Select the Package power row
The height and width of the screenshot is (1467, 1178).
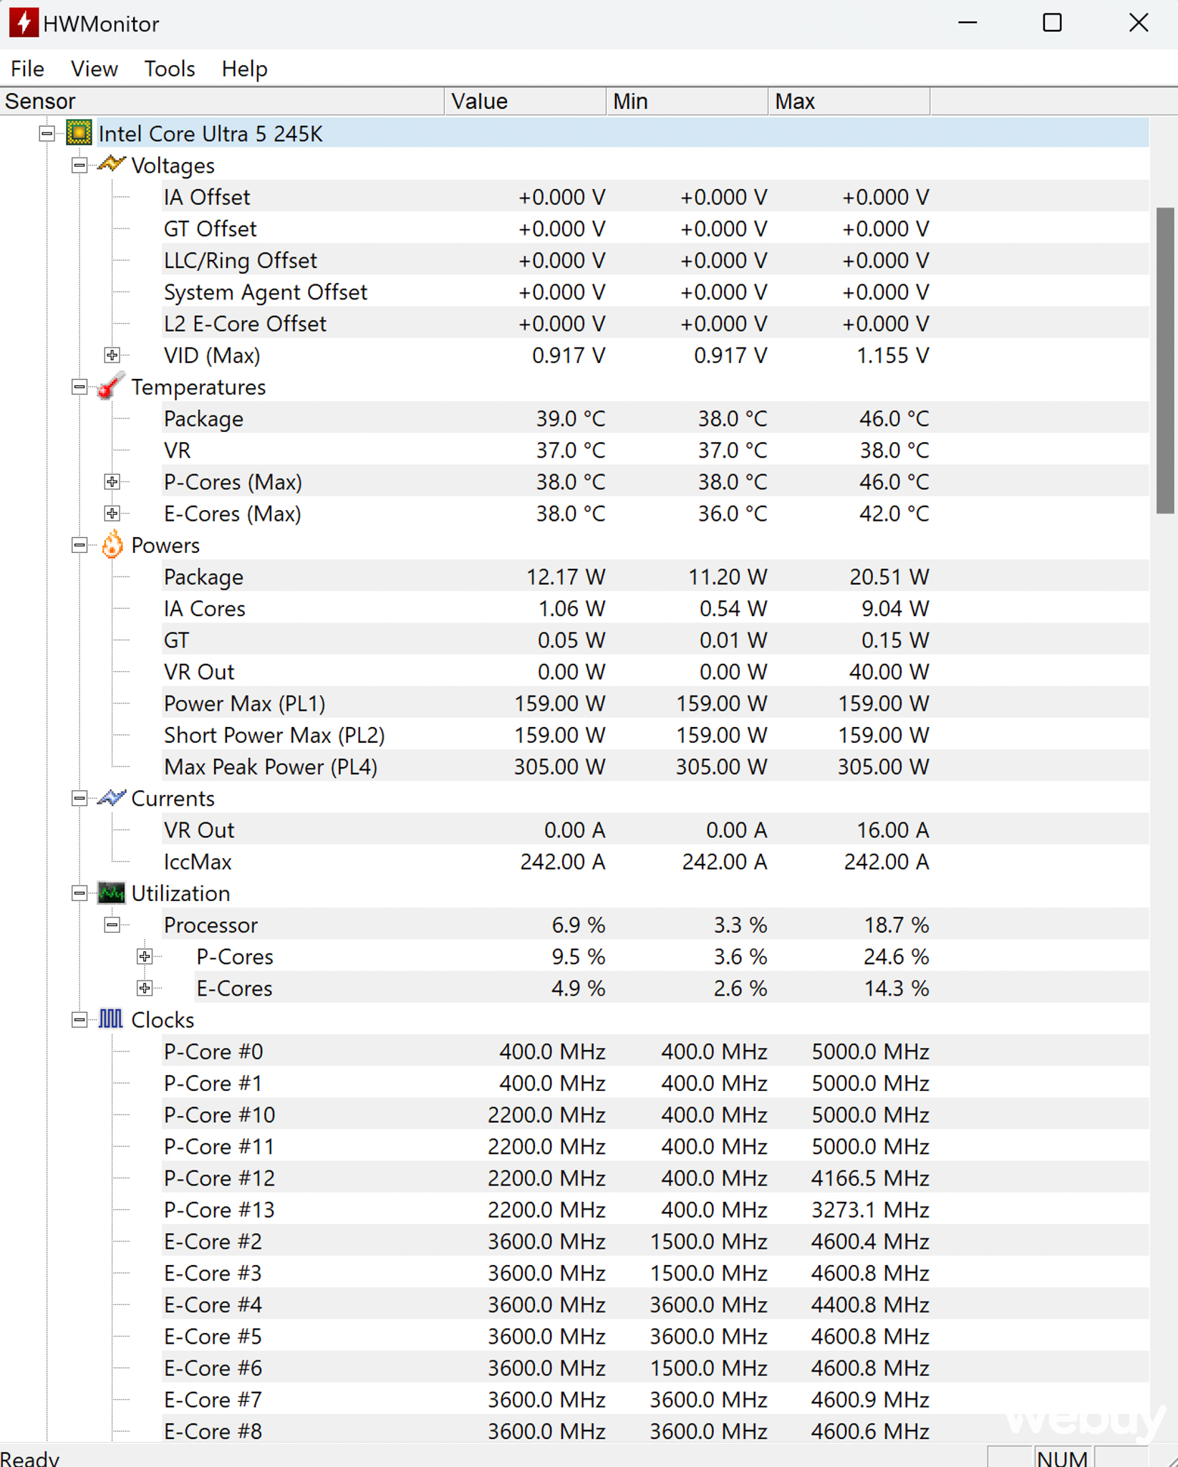(655, 577)
